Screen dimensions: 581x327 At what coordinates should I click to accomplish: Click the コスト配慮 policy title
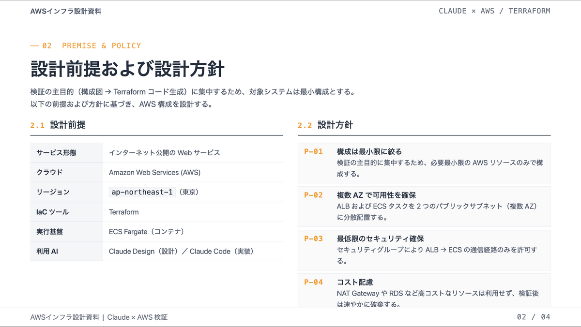click(x=355, y=282)
